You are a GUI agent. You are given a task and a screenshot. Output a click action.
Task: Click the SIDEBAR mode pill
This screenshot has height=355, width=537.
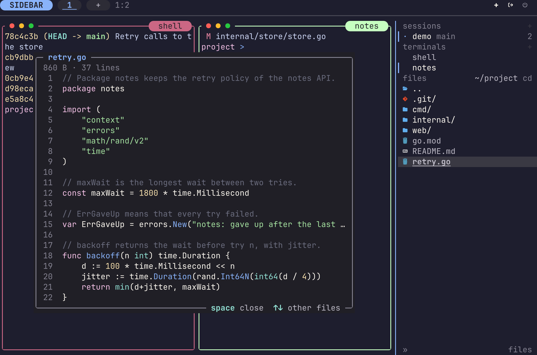tap(26, 5)
